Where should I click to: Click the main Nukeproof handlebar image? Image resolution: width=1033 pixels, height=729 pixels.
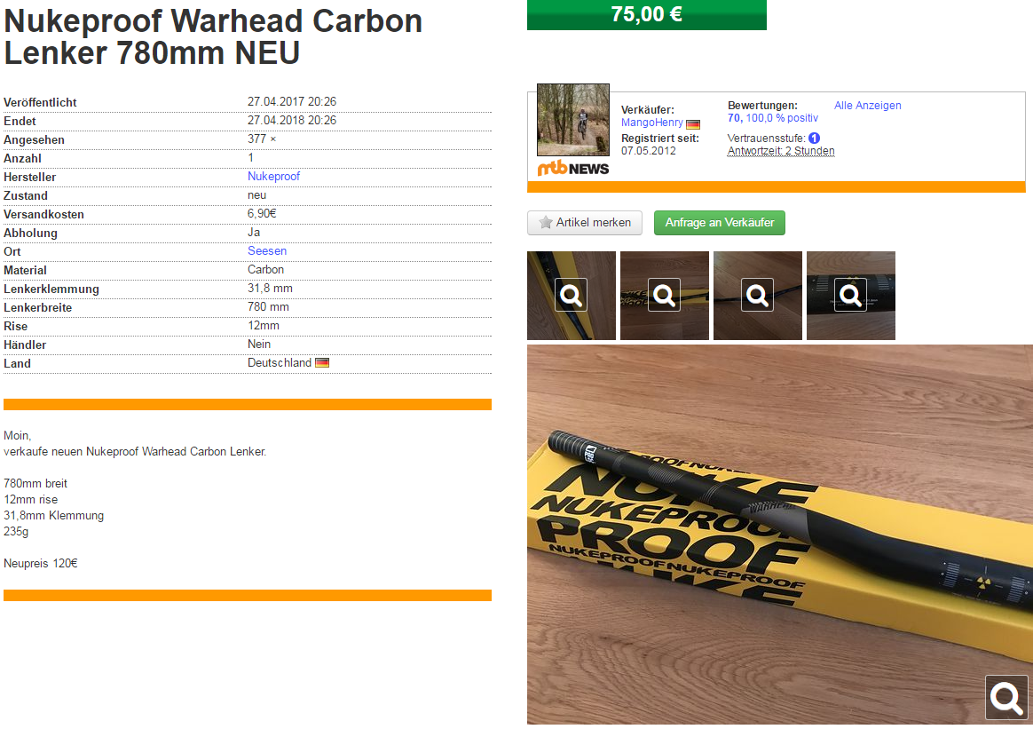point(777,535)
